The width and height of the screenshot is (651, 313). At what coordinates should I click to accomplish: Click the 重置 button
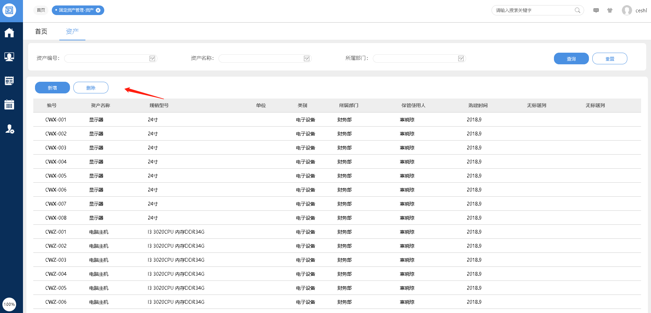(x=609, y=58)
